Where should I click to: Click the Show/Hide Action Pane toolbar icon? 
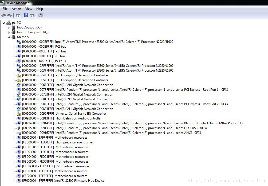tap(32, 15)
